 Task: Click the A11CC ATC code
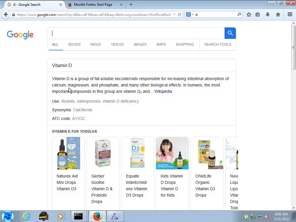click(79, 119)
